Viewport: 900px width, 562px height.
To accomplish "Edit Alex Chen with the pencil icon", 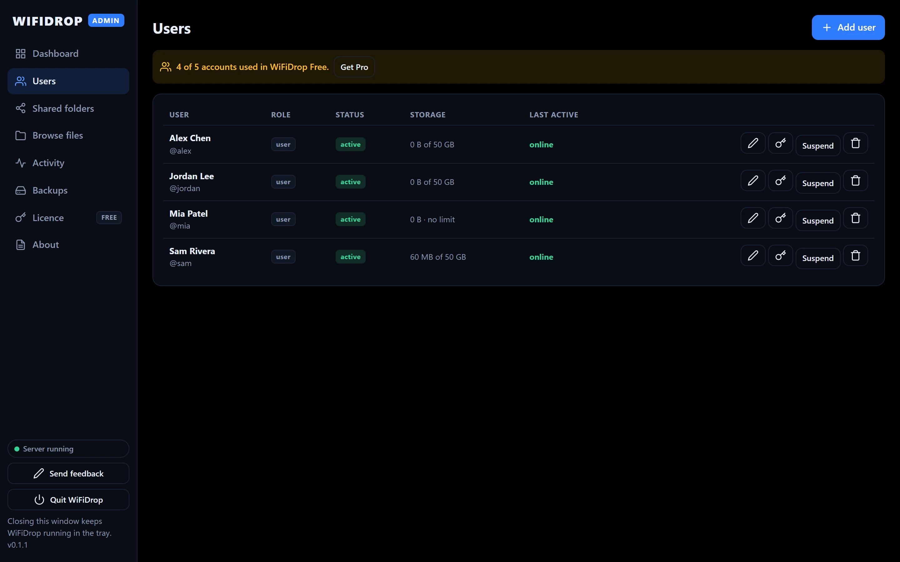I will 753,143.
